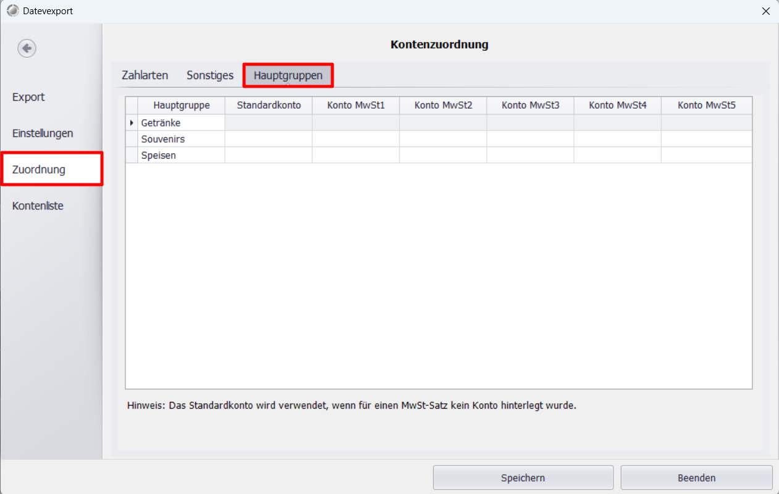Image resolution: width=779 pixels, height=494 pixels.
Task: Click the Konto MwSt1 cell for Speisen
Action: click(356, 155)
